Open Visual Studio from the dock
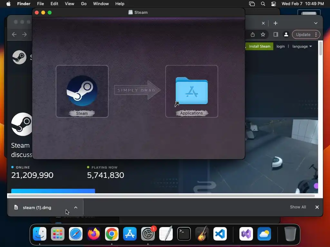The width and height of the screenshot is (330, 247). click(246, 234)
